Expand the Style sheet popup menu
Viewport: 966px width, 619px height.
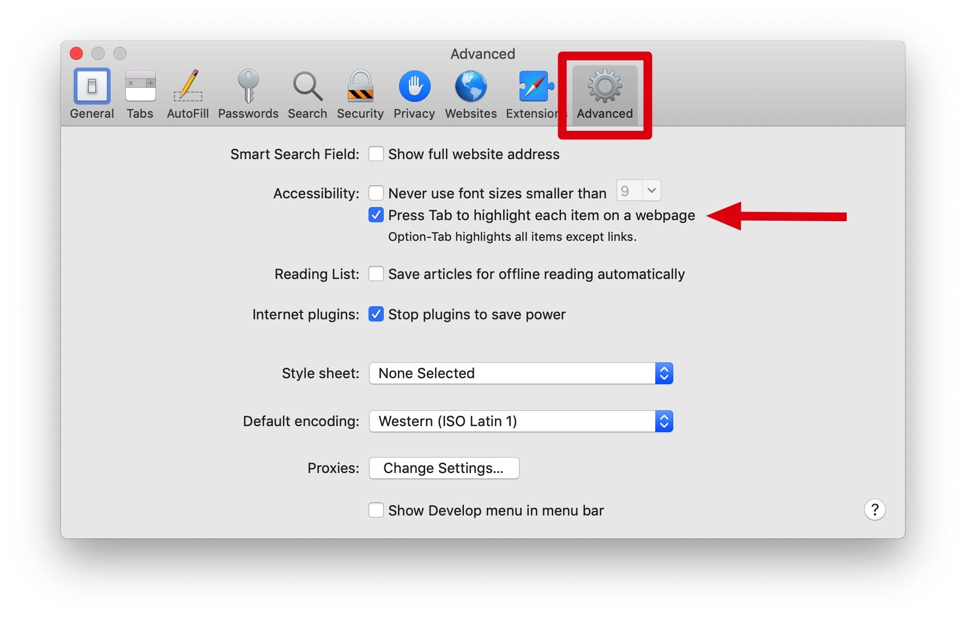(x=521, y=373)
